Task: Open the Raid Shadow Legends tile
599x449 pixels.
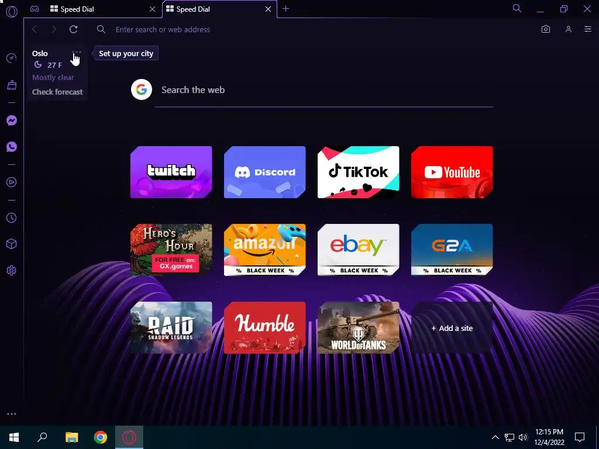Action: pos(171,328)
